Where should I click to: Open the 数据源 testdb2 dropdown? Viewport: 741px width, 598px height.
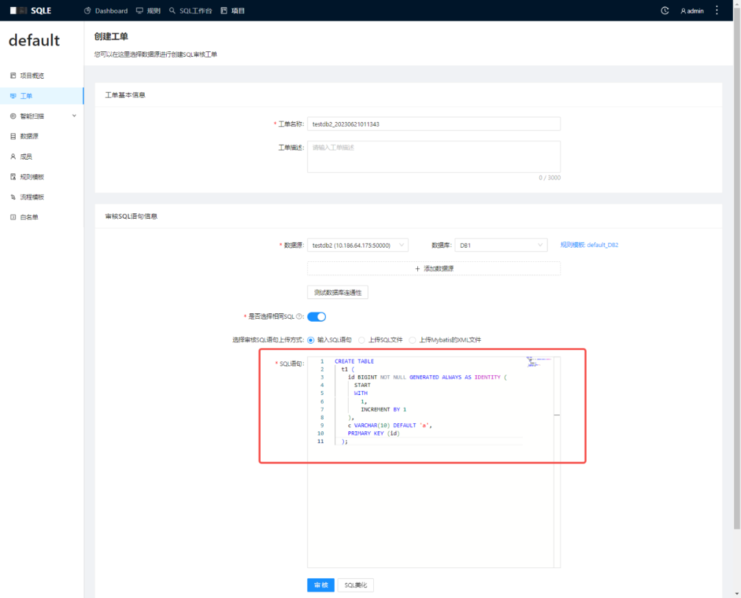click(357, 245)
